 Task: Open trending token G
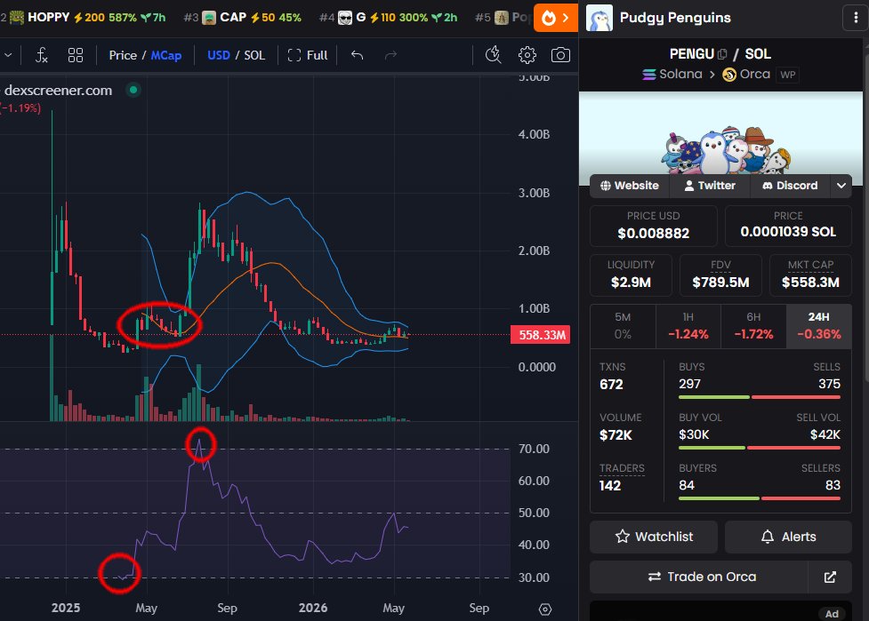coord(389,18)
